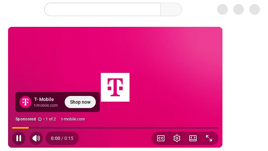
Task: Enter fullscreen mode
Action: [x=209, y=138]
